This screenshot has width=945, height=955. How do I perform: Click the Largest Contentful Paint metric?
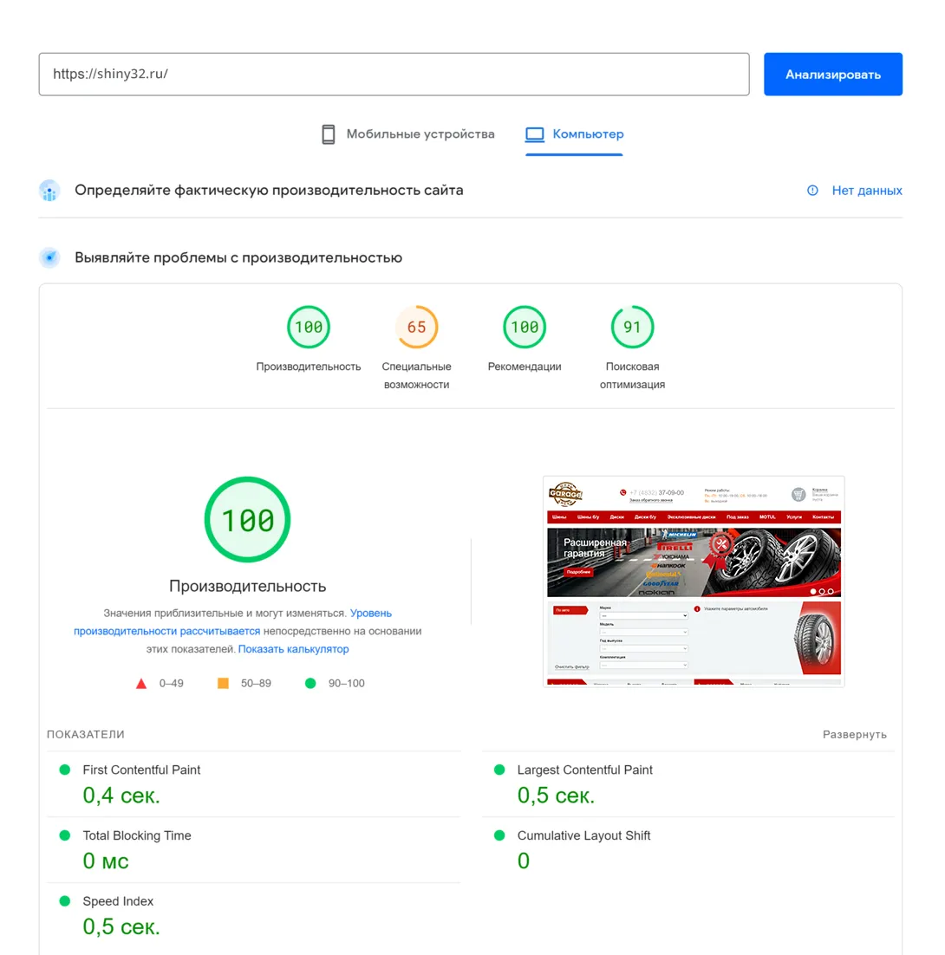pos(584,770)
